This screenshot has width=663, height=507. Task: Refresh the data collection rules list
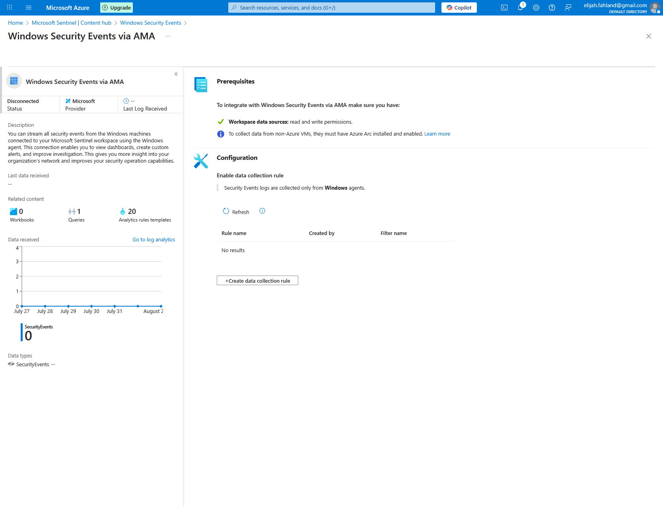click(236, 212)
